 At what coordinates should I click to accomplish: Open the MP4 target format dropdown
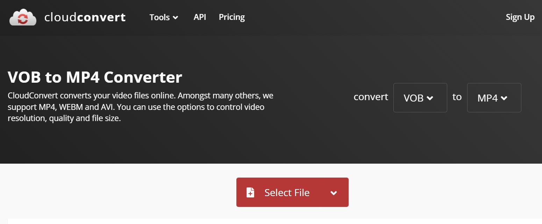494,98
